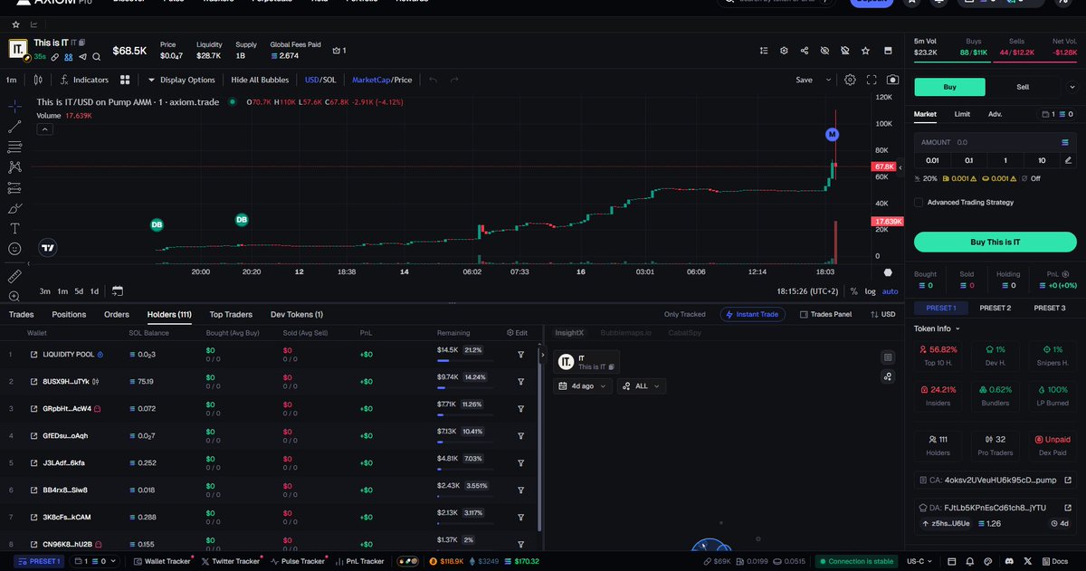
Task: Open candlestick chart style selector
Action: coord(38,80)
